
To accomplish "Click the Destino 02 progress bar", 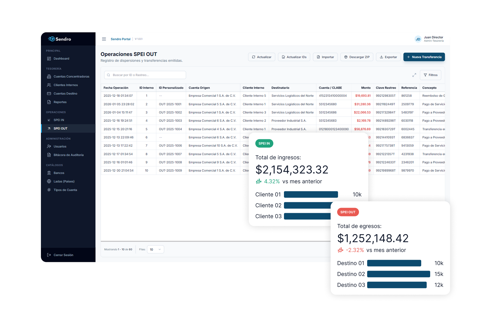I will click(398, 274).
